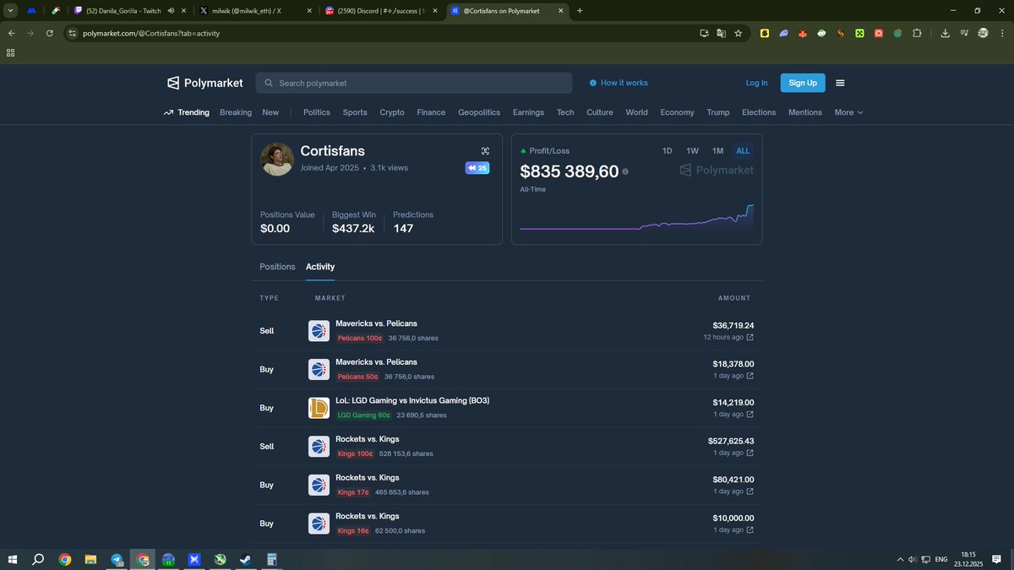Open Calculator from the taskbar

[x=271, y=559]
